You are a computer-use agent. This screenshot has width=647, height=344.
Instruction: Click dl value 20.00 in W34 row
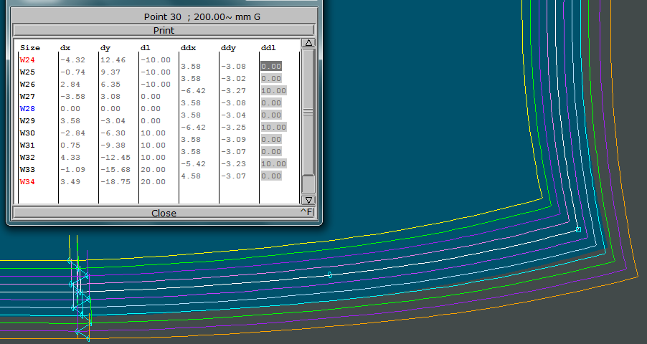(153, 181)
